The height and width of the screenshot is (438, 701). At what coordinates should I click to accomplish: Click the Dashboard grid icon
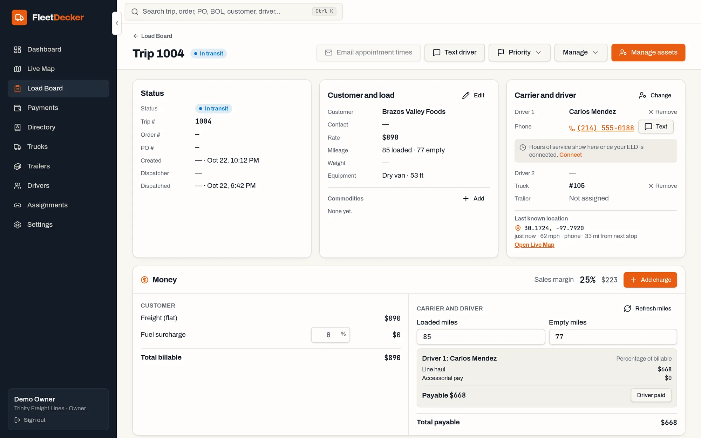pyautogui.click(x=18, y=49)
